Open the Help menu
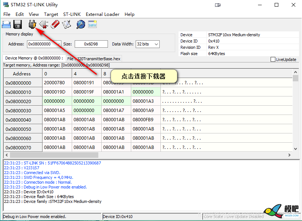302x221 pixels. tap(129, 14)
